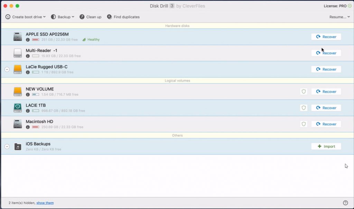Image resolution: width=354 pixels, height=209 pixels.
Task: Click the '250.69 GB / 22.33 GB free' text
Action: (x=62, y=127)
